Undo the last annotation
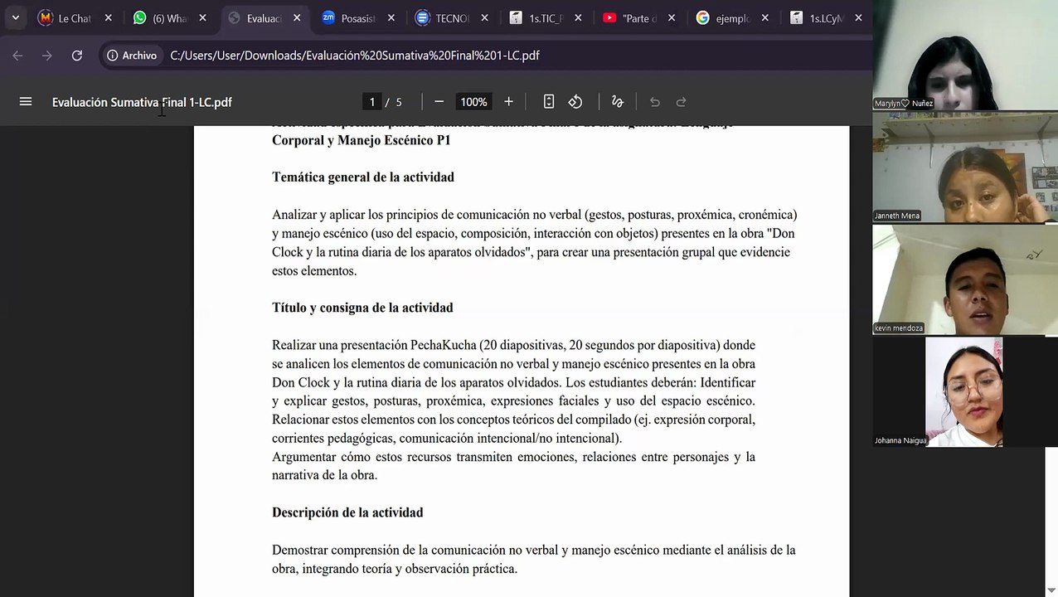Viewport: 1058px width, 597px height. point(655,102)
